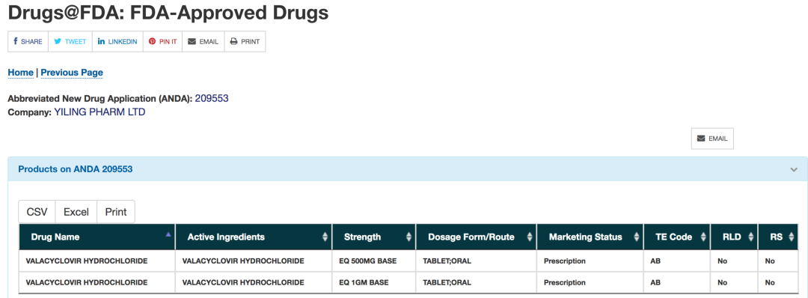
Task: Sort by Marketing Status column
Action: coord(590,237)
